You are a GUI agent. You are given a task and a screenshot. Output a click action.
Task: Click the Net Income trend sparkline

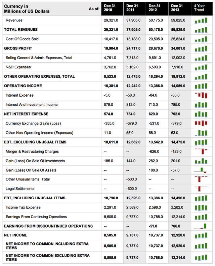coord(201,235)
